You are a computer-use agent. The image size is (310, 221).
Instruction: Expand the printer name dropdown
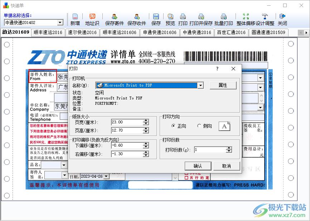[200, 85]
